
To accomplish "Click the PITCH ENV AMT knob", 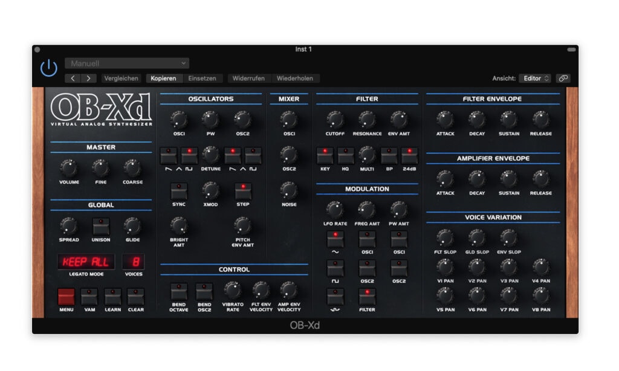I will 243,226.
